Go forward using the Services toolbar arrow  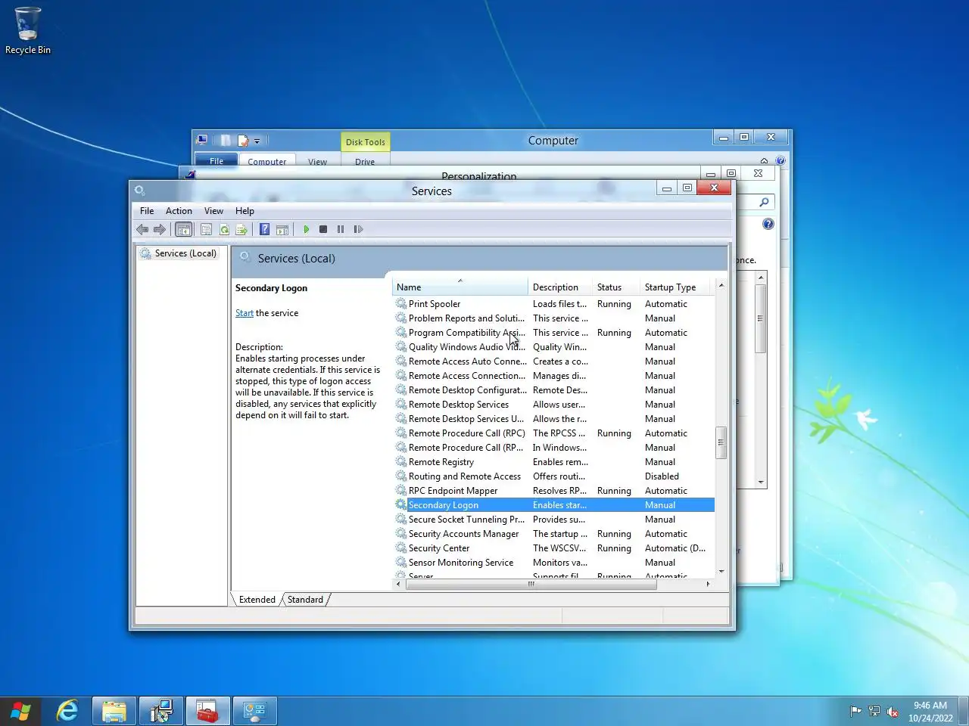pos(159,229)
